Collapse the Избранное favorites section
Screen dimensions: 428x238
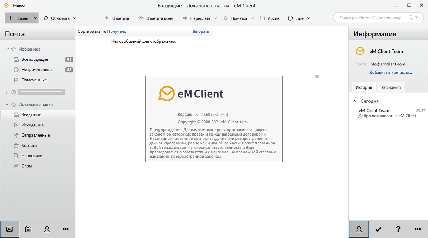click(7, 49)
